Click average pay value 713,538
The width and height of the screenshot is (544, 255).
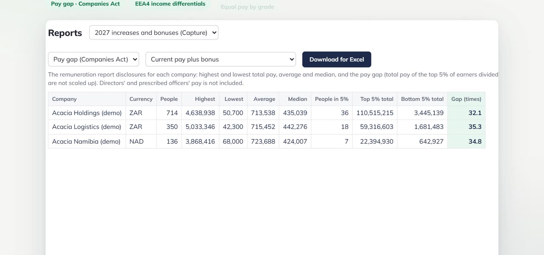point(263,113)
